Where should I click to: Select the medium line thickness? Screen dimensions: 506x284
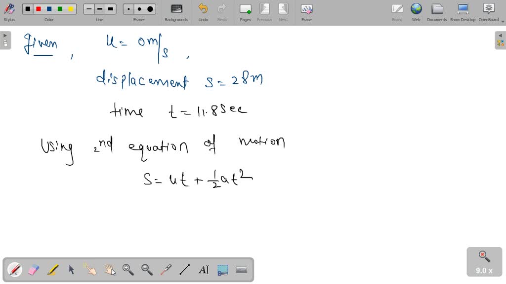99,8
